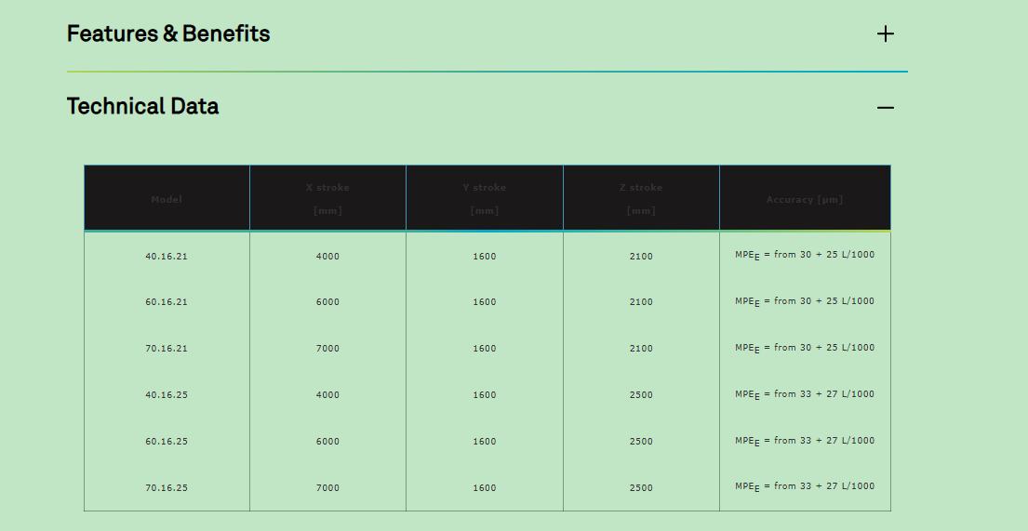Screen dimensions: 1028x531
Task: Select the Accuracy [µm] column header
Action: (x=805, y=199)
